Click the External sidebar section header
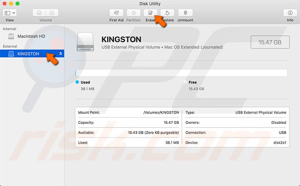The width and height of the screenshot is (300, 186). [x=10, y=46]
